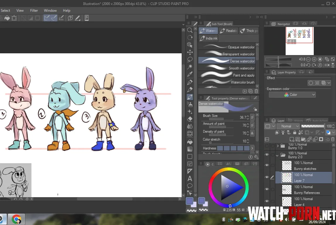Expand the Bunny 1.0 folder
This screenshot has height=225, width=336.
[x=278, y=146]
